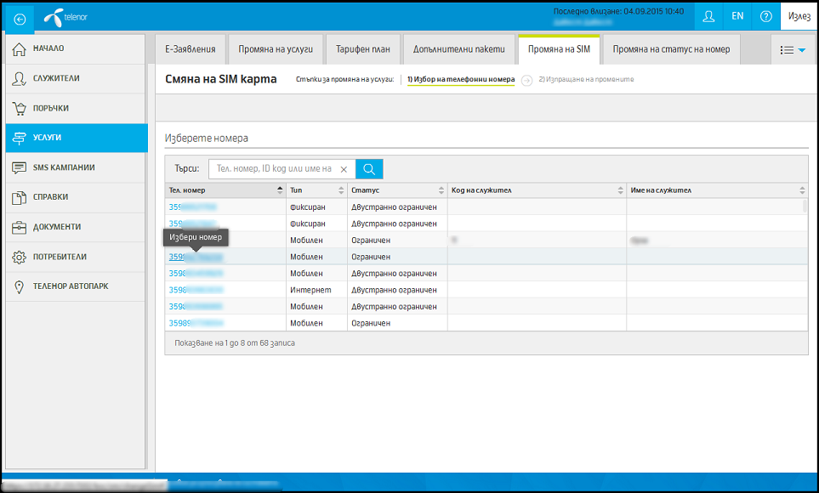Sort table by Тип column
The height and width of the screenshot is (493, 819).
coord(316,190)
